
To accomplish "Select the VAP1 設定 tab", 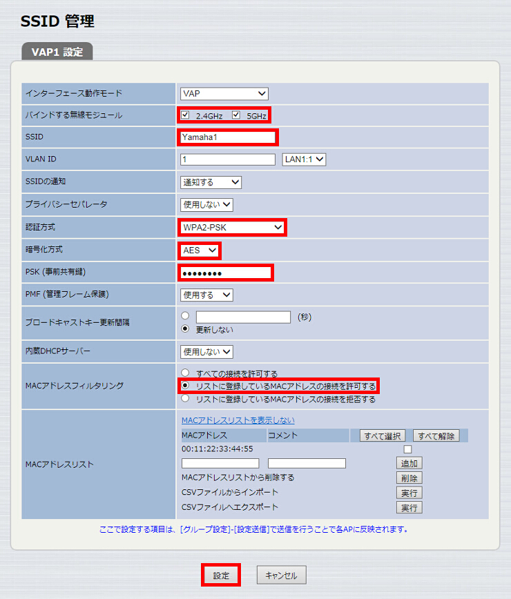I will [57, 52].
